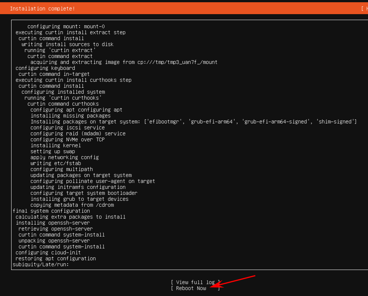368x296 pixels.
Task: Select 'installing grub to target devices' line
Action: pyautogui.click(x=79, y=199)
